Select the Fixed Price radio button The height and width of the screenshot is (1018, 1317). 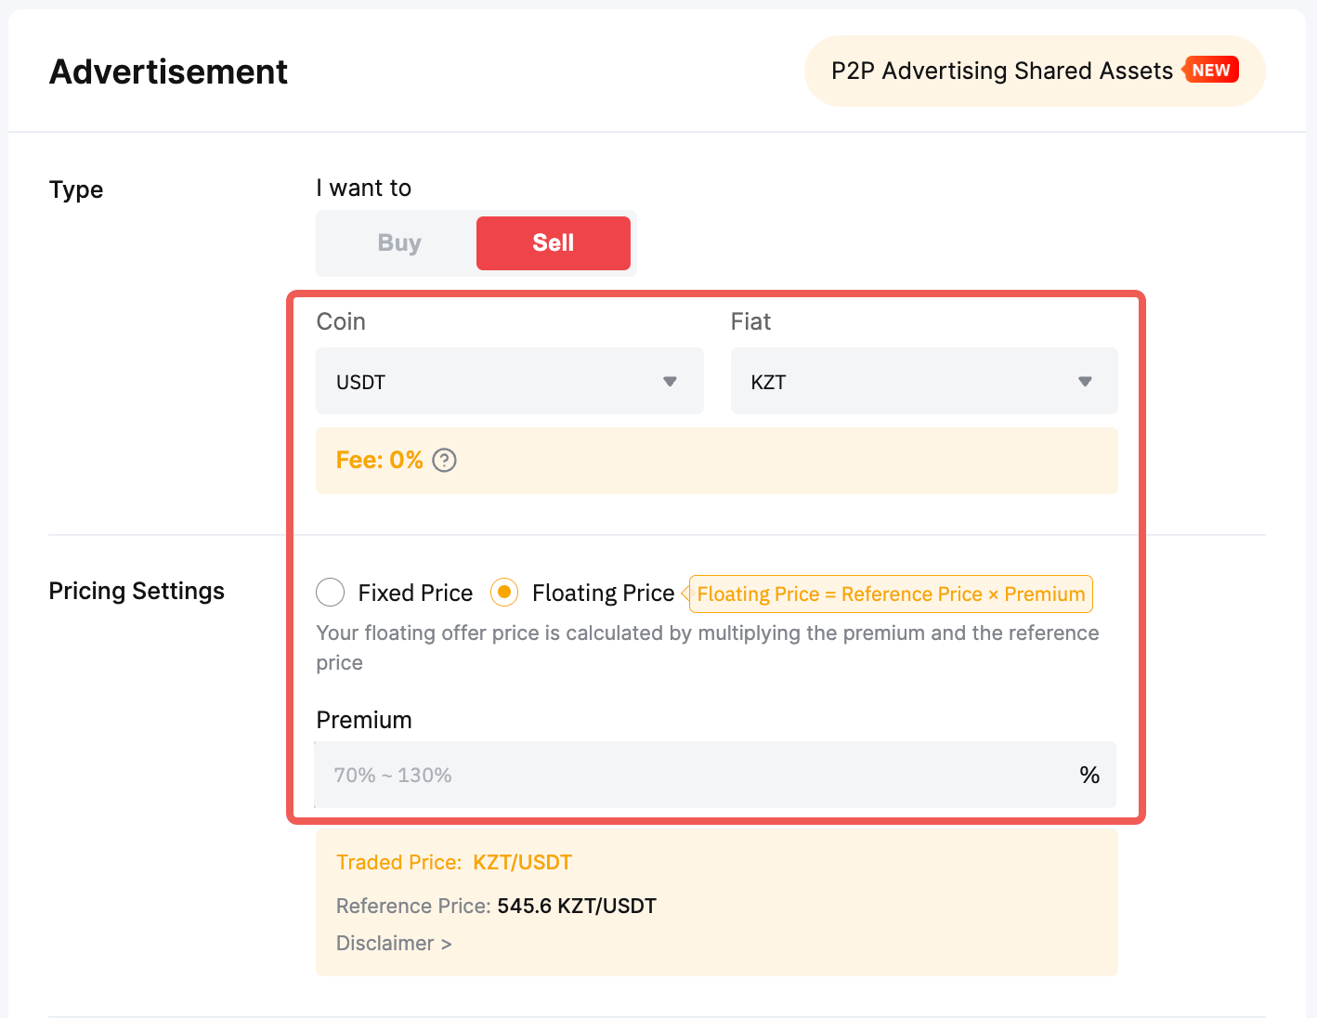click(331, 593)
